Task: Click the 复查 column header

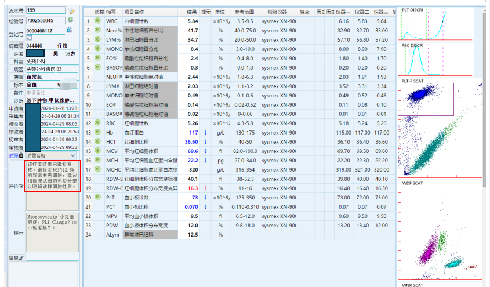Action: [304, 12]
